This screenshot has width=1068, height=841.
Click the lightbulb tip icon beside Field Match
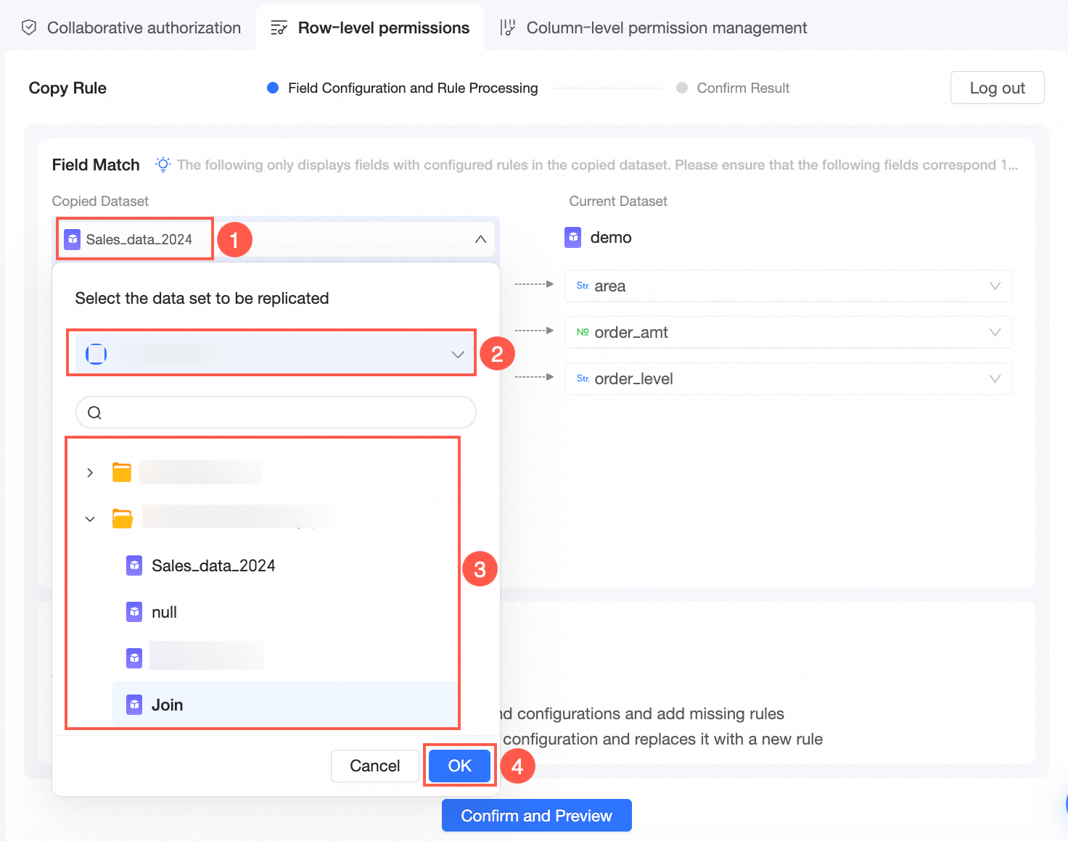coord(163,165)
